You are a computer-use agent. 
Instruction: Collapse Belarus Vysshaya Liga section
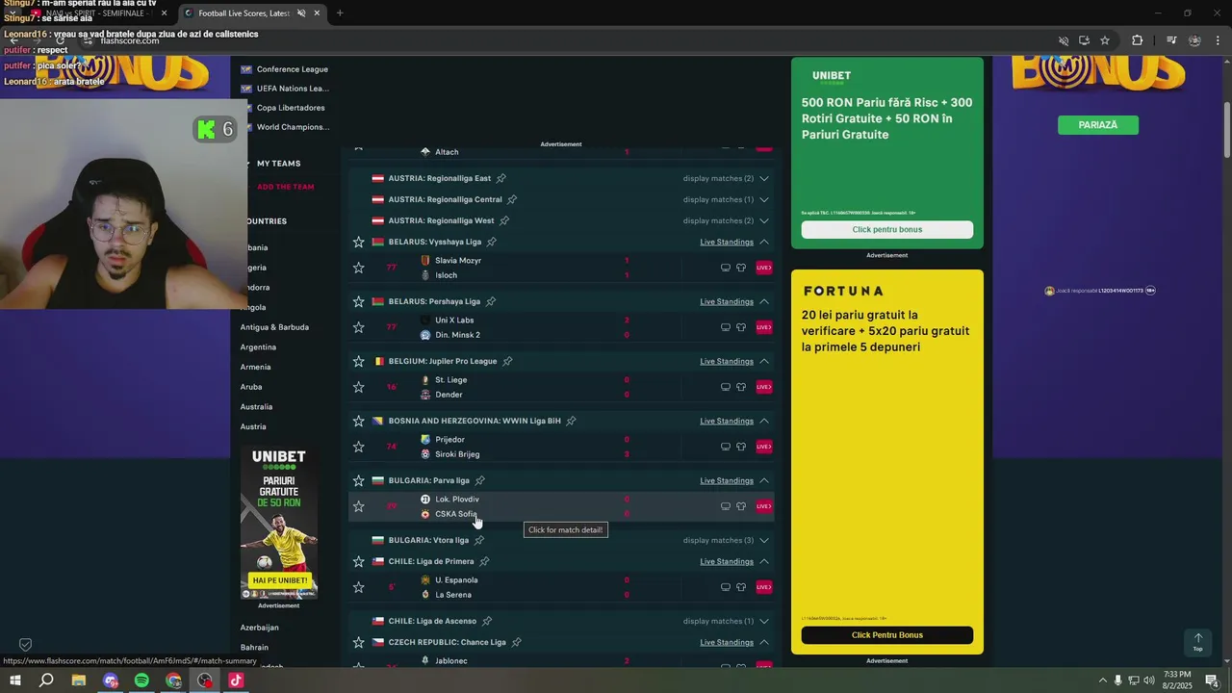[x=764, y=242]
